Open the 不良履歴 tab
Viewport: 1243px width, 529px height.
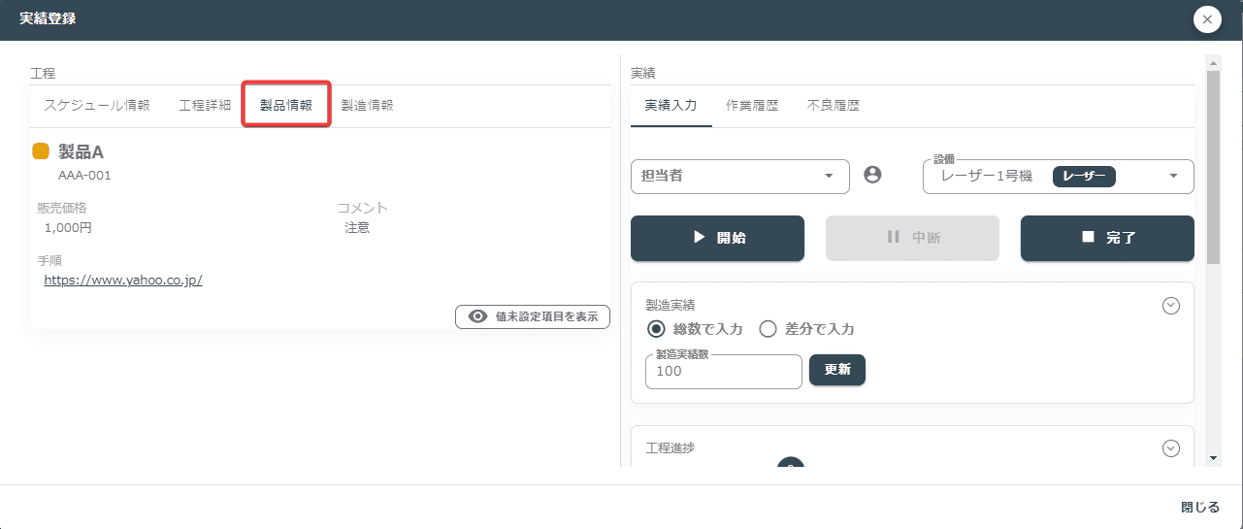[834, 106]
